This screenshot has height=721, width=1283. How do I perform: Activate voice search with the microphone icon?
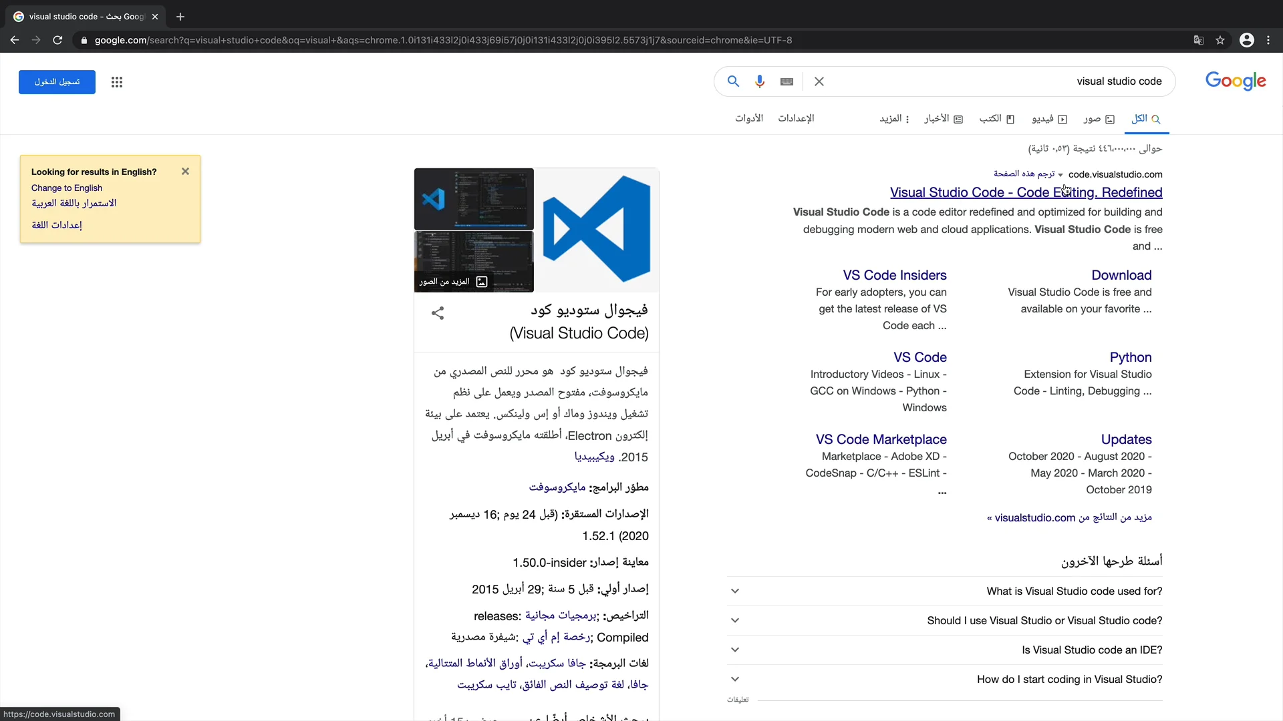tap(760, 81)
